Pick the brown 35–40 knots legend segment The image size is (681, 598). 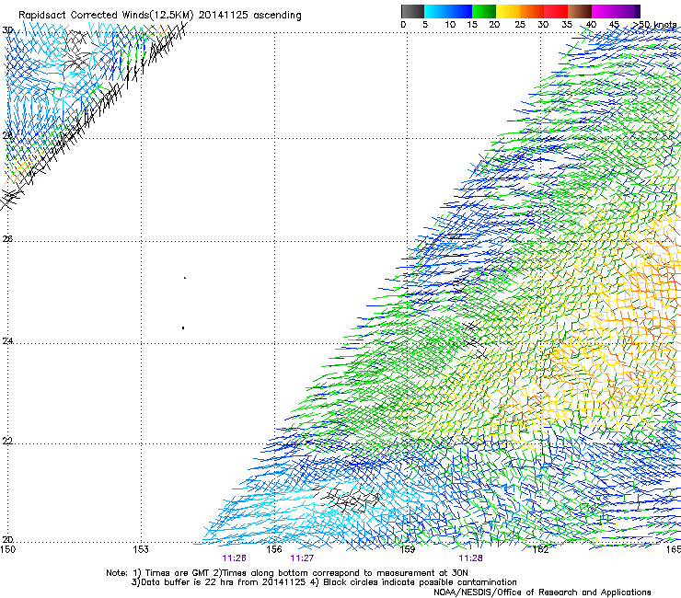[580, 11]
